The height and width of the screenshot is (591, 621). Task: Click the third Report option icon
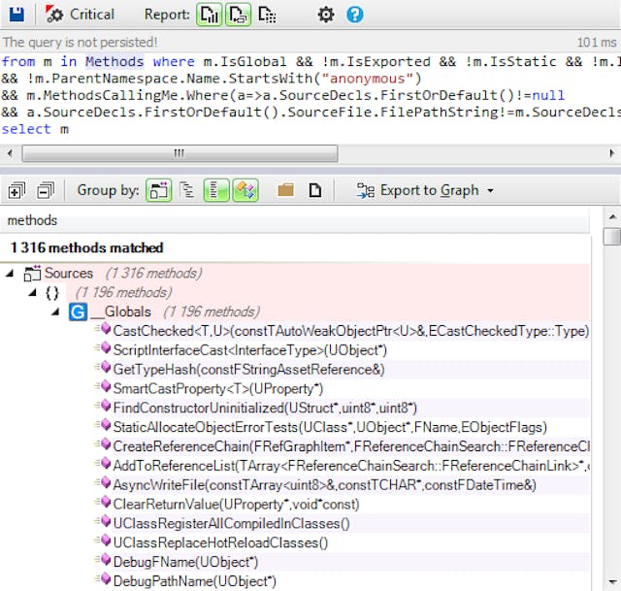tap(267, 15)
